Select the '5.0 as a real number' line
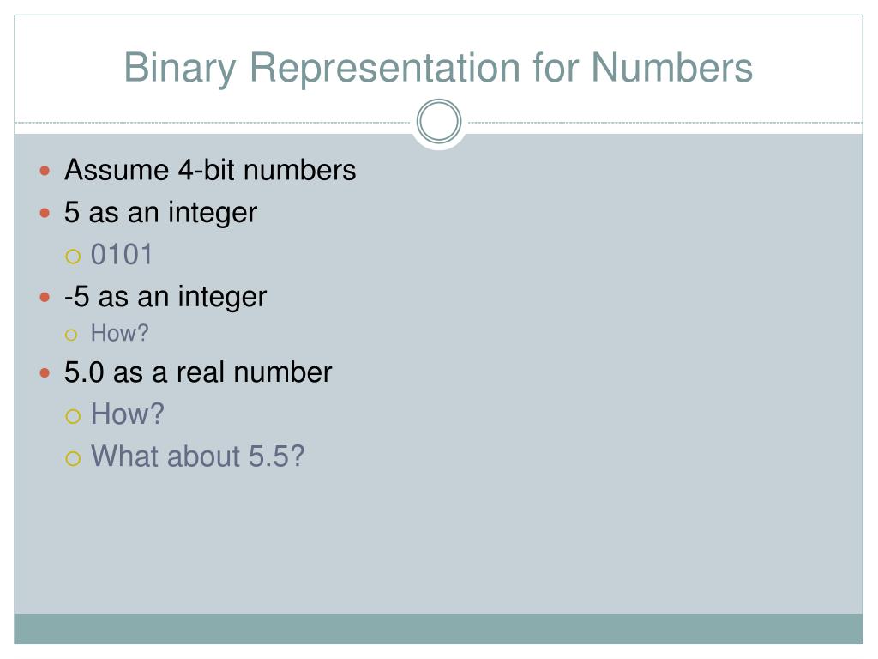This screenshot has width=878, height=659. (x=198, y=372)
